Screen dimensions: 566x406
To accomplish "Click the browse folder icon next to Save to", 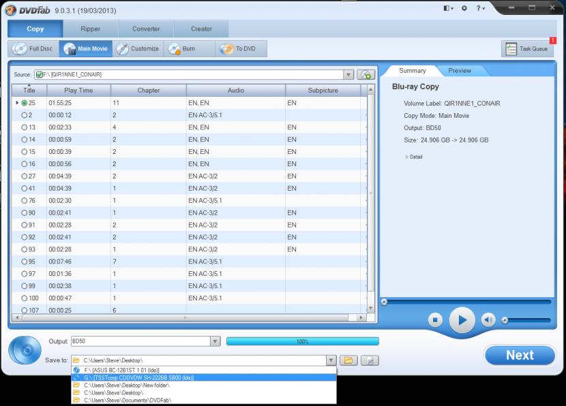I will (348, 360).
